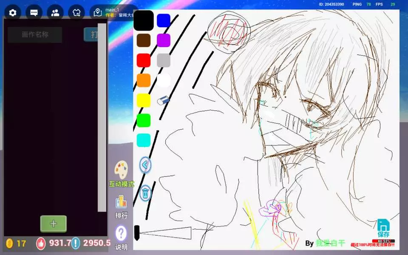Click the gray vertical scrollbar in left panel
The height and width of the screenshot is (255, 408).
(x=102, y=118)
